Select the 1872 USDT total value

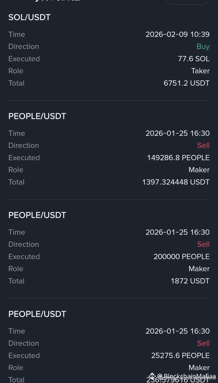click(x=190, y=281)
